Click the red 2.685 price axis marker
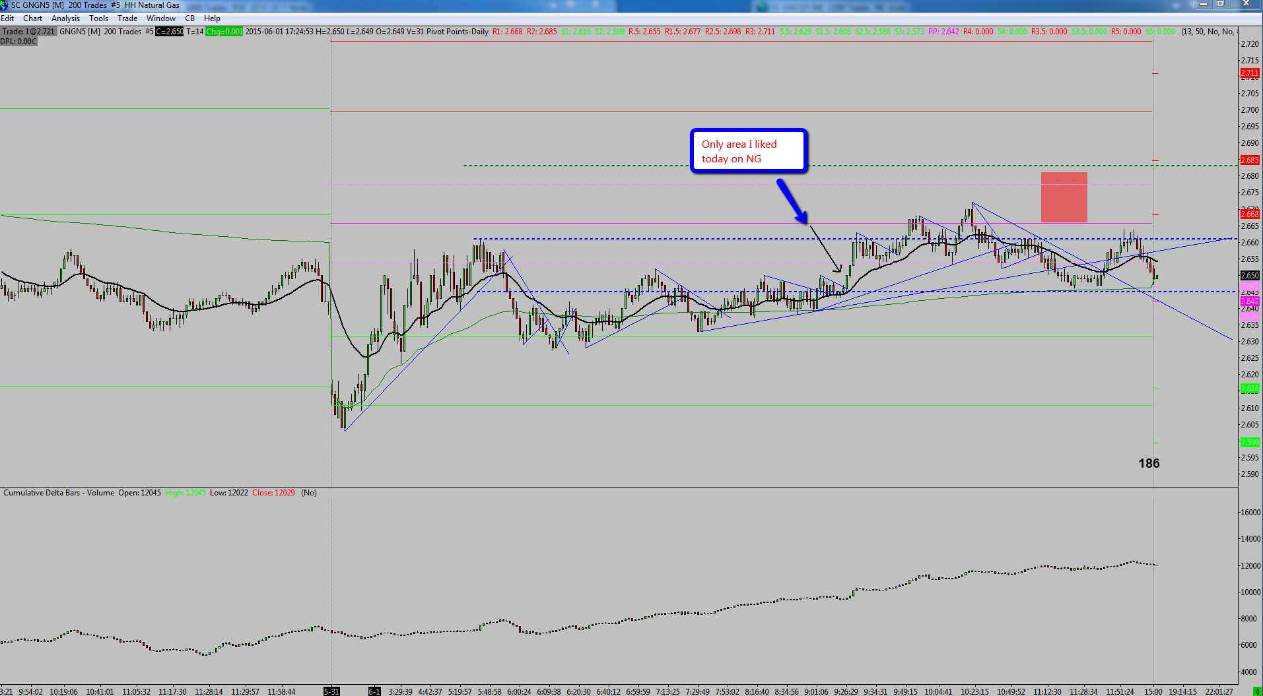The height and width of the screenshot is (696, 1263). 1250,160
